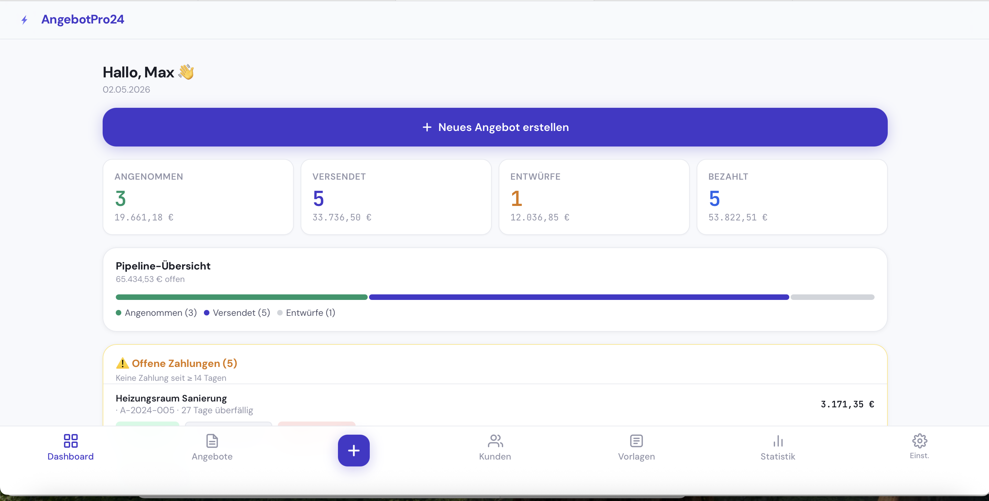The height and width of the screenshot is (501, 989).
Task: Click the plus icon in Neues Angebot button
Action: (427, 127)
